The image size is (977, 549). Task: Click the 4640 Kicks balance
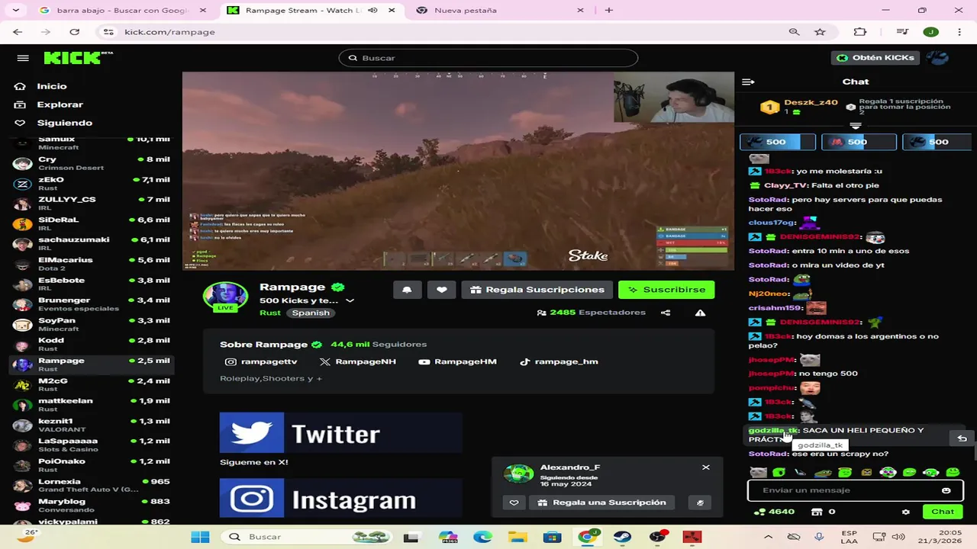click(x=775, y=512)
